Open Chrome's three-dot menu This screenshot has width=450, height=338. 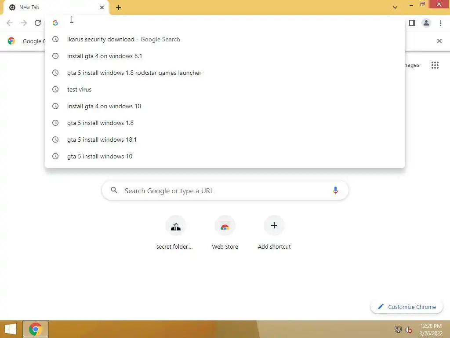pos(440,23)
